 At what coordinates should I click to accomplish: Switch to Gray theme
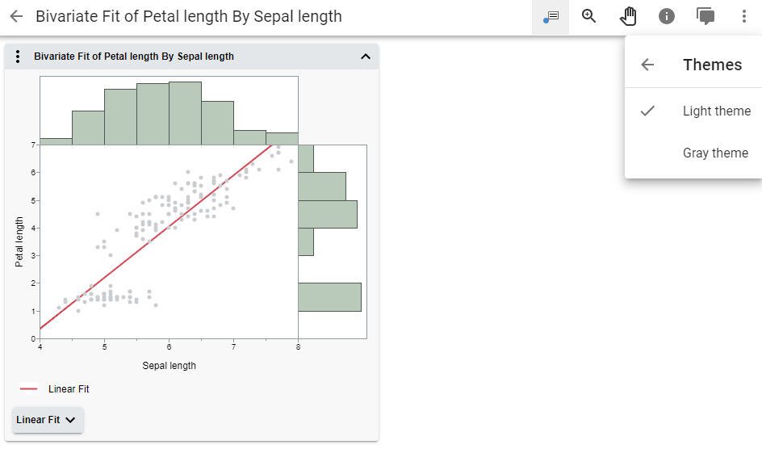tap(715, 153)
